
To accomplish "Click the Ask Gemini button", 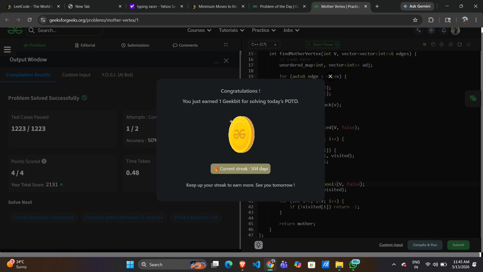I will (417, 6).
